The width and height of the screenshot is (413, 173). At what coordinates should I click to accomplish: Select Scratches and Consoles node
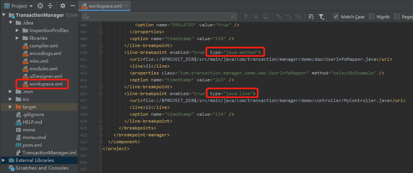pos(42,168)
